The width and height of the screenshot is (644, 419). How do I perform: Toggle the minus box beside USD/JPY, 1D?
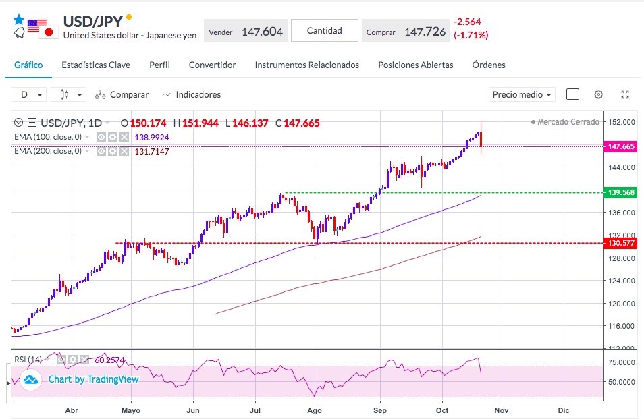click(x=32, y=123)
